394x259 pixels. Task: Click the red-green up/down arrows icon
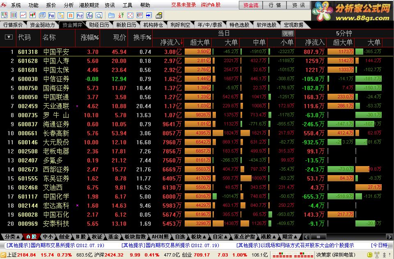[x=121, y=15]
